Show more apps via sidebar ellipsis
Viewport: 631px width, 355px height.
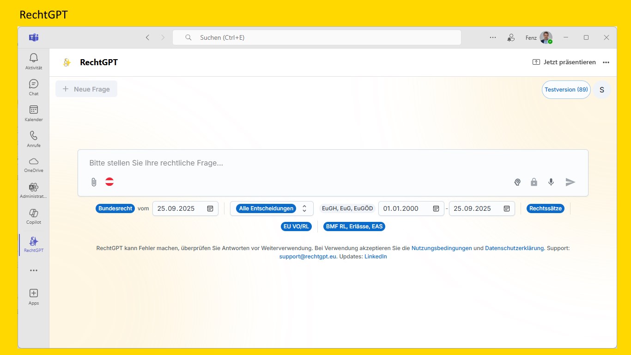(x=34, y=270)
